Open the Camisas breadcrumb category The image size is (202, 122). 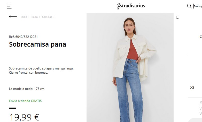tap(47, 17)
